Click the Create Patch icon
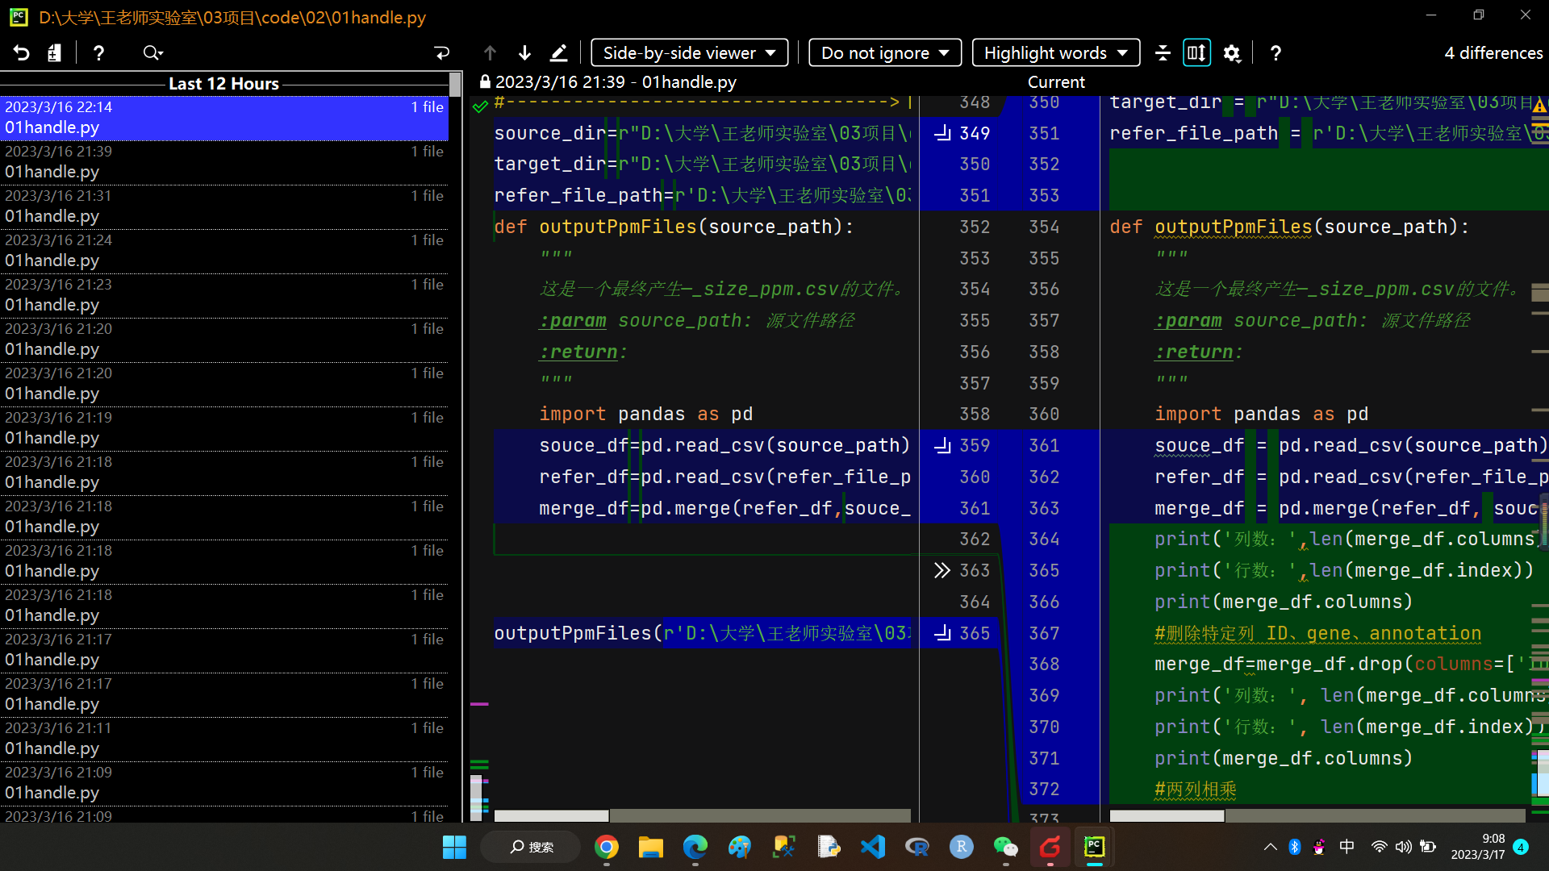1549x871 pixels. (x=54, y=53)
